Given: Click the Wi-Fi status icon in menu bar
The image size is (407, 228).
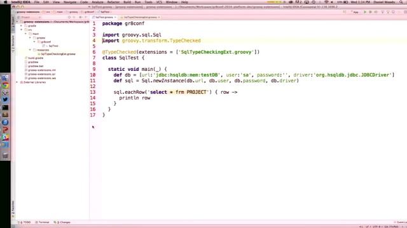Looking at the screenshot, I should coord(326,2).
